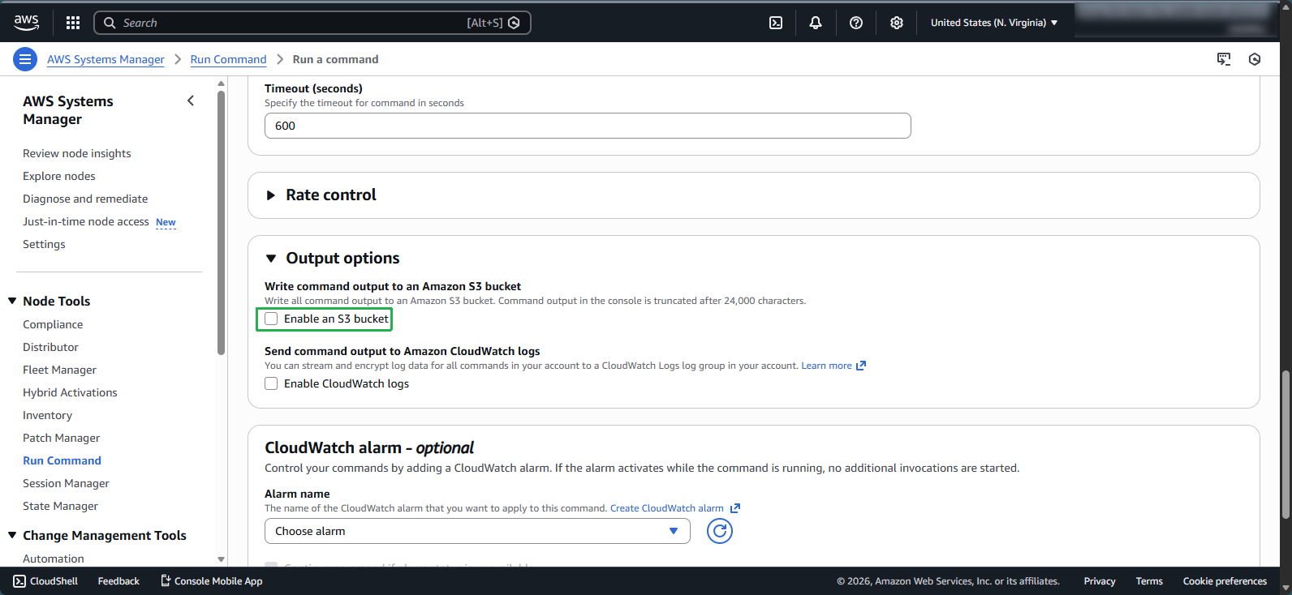1292x595 pixels.
Task: Click the Timeout (seconds) input field
Action: (x=588, y=126)
